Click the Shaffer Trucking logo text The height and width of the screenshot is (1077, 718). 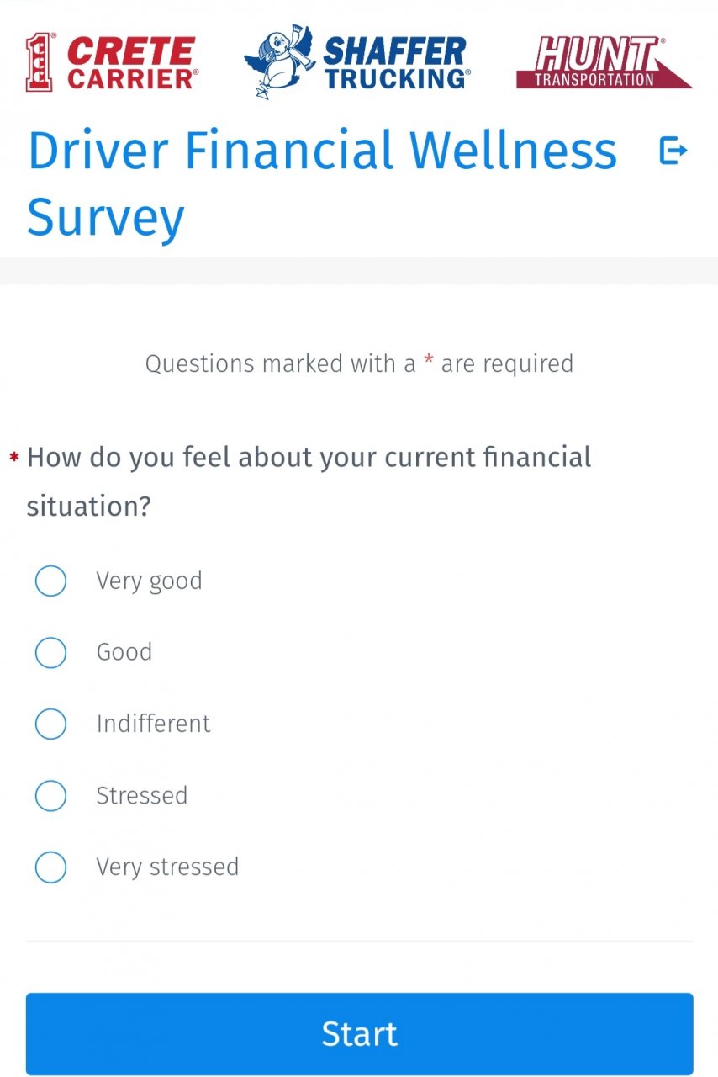[x=395, y=63]
